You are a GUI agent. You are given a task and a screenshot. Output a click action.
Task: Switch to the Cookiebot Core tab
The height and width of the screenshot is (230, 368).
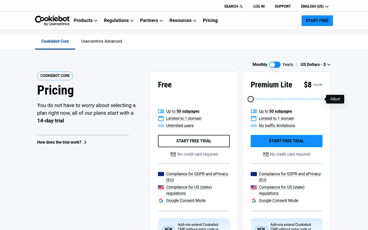coord(55,41)
